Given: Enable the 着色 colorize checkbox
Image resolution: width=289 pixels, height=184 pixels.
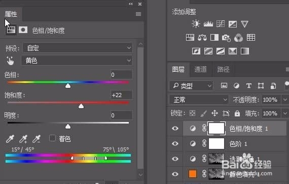Looking at the screenshot, I should pos(52,138).
